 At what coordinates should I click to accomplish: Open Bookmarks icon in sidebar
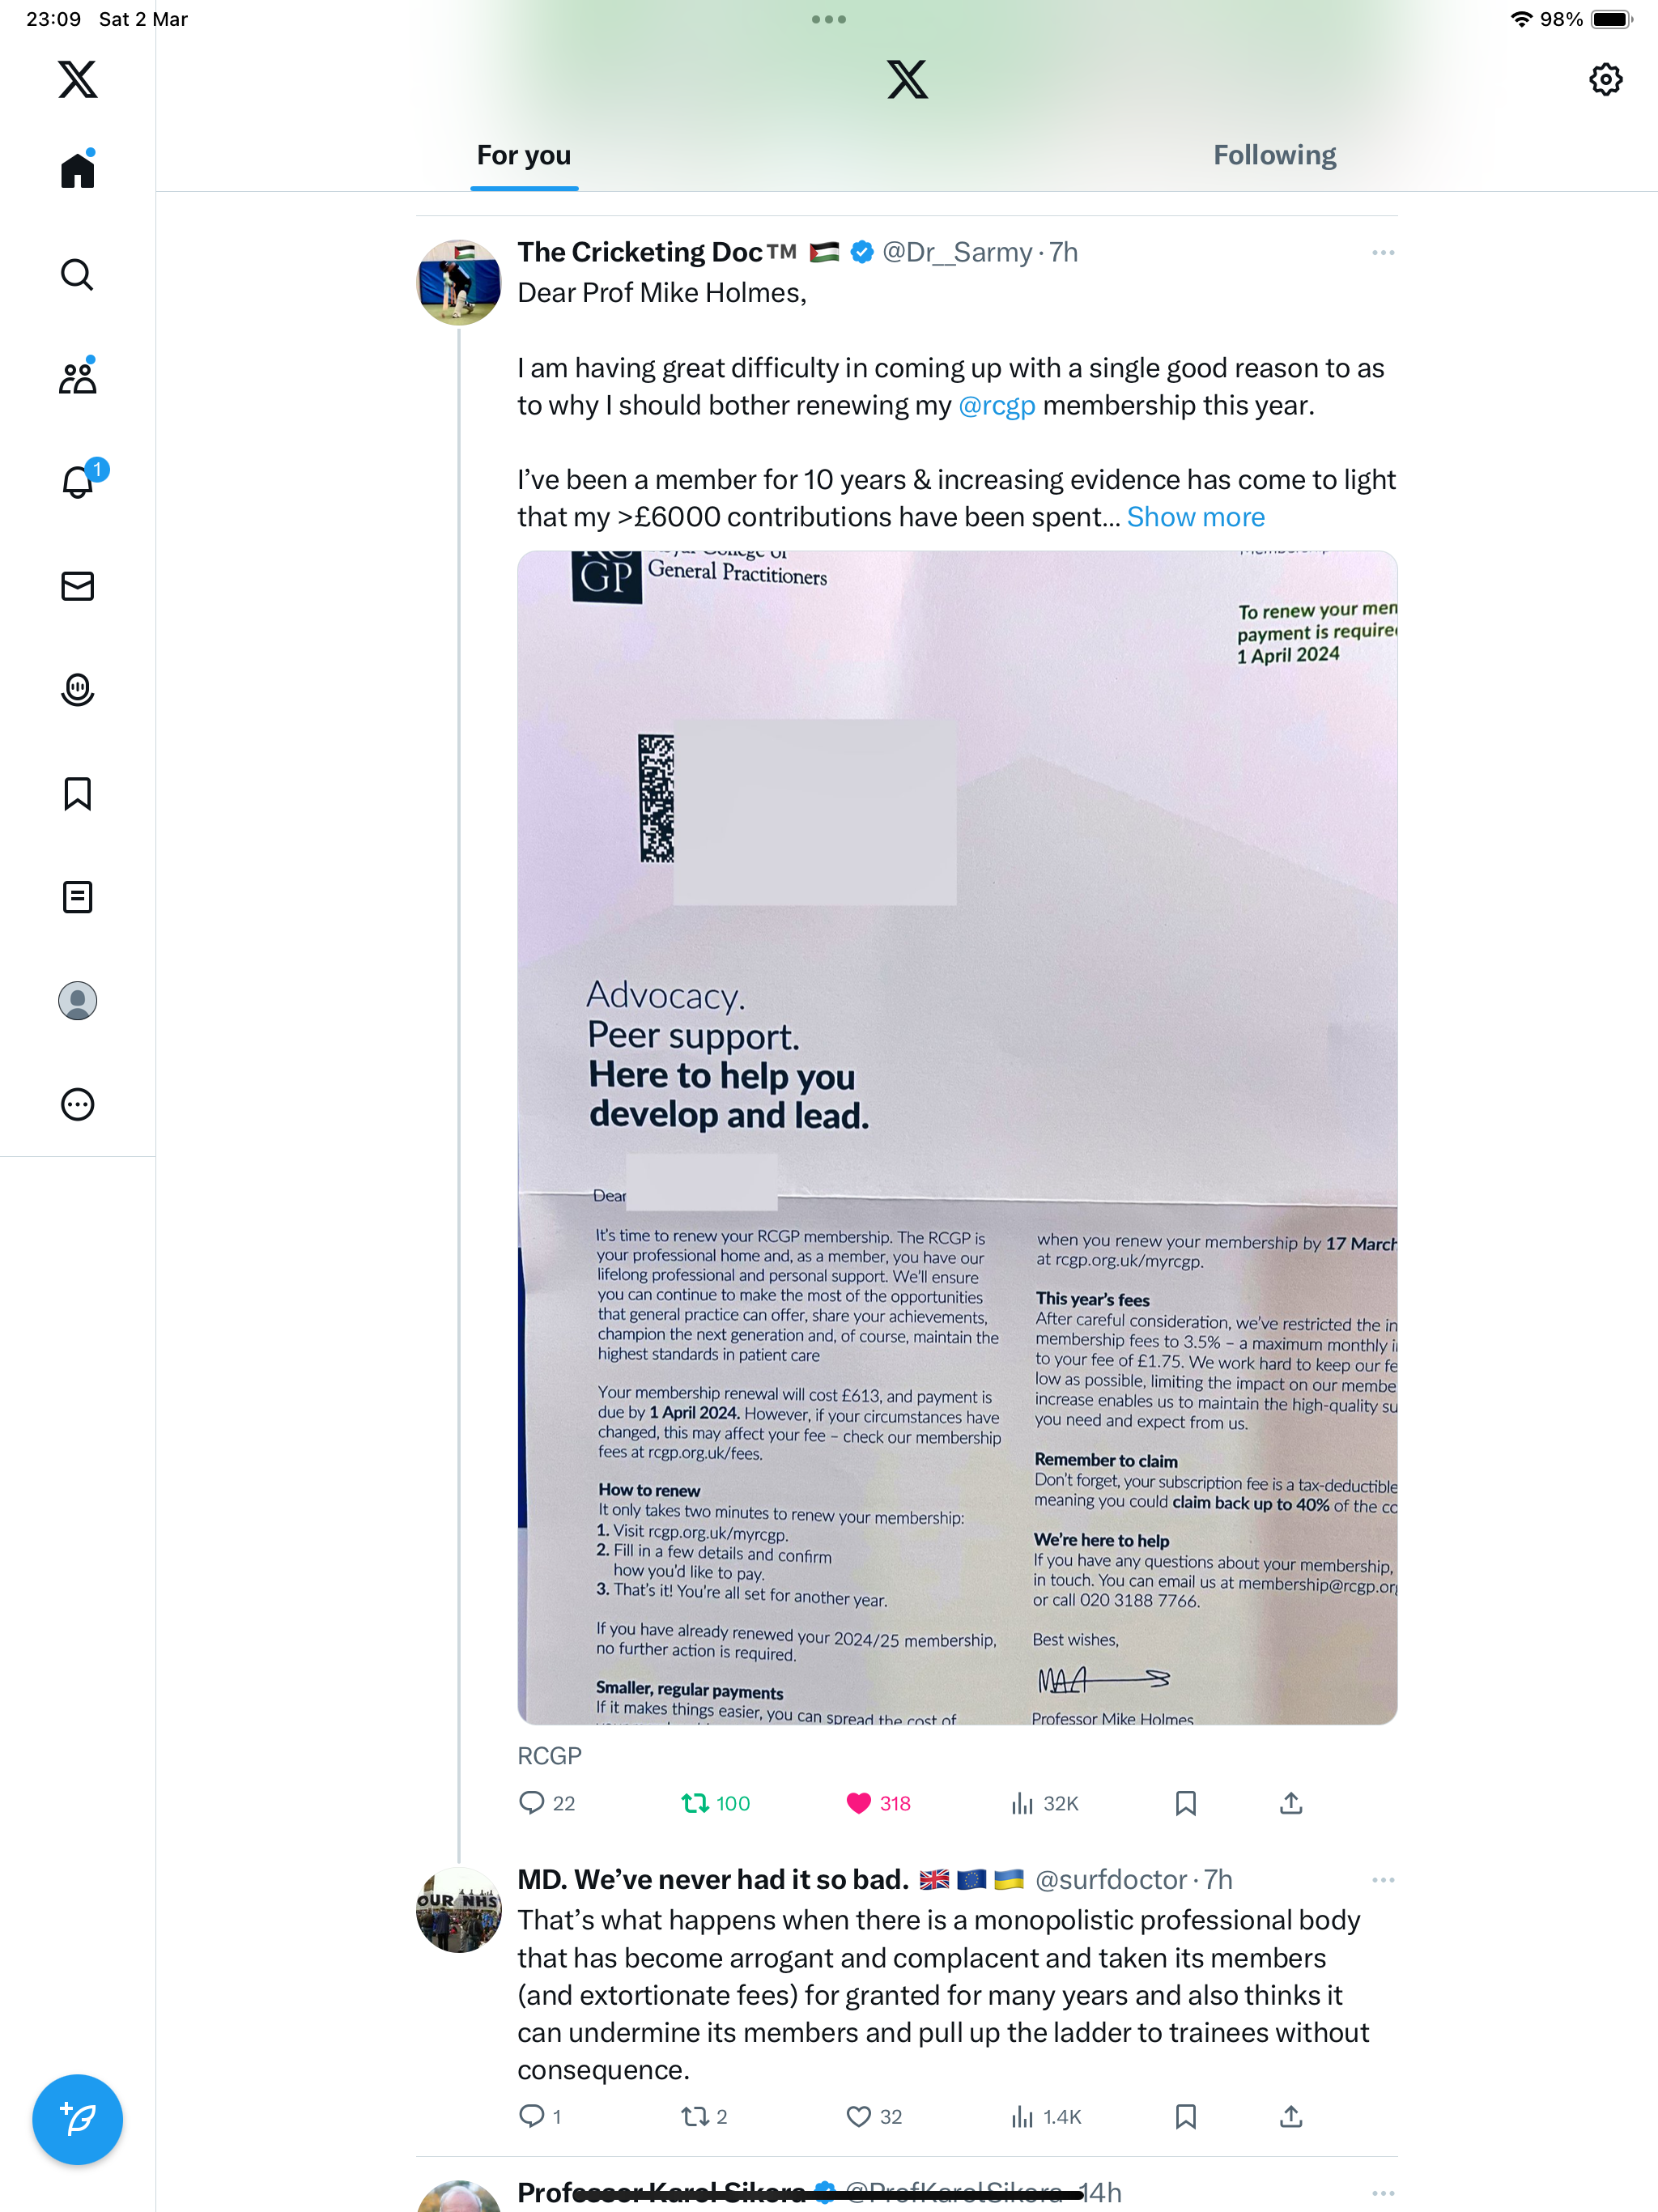coord(77,794)
